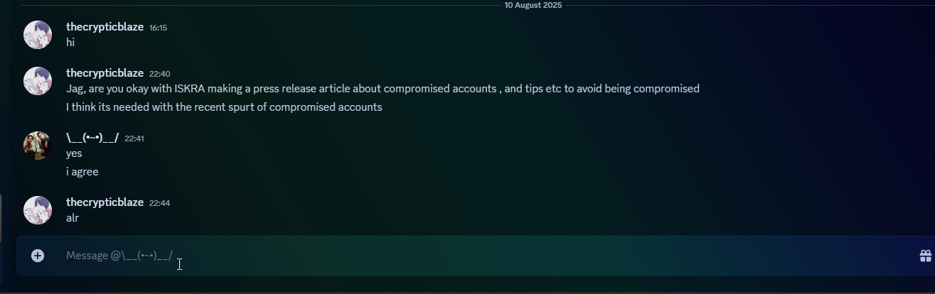Select the 'i agree' message
935x294 pixels.
(82, 172)
